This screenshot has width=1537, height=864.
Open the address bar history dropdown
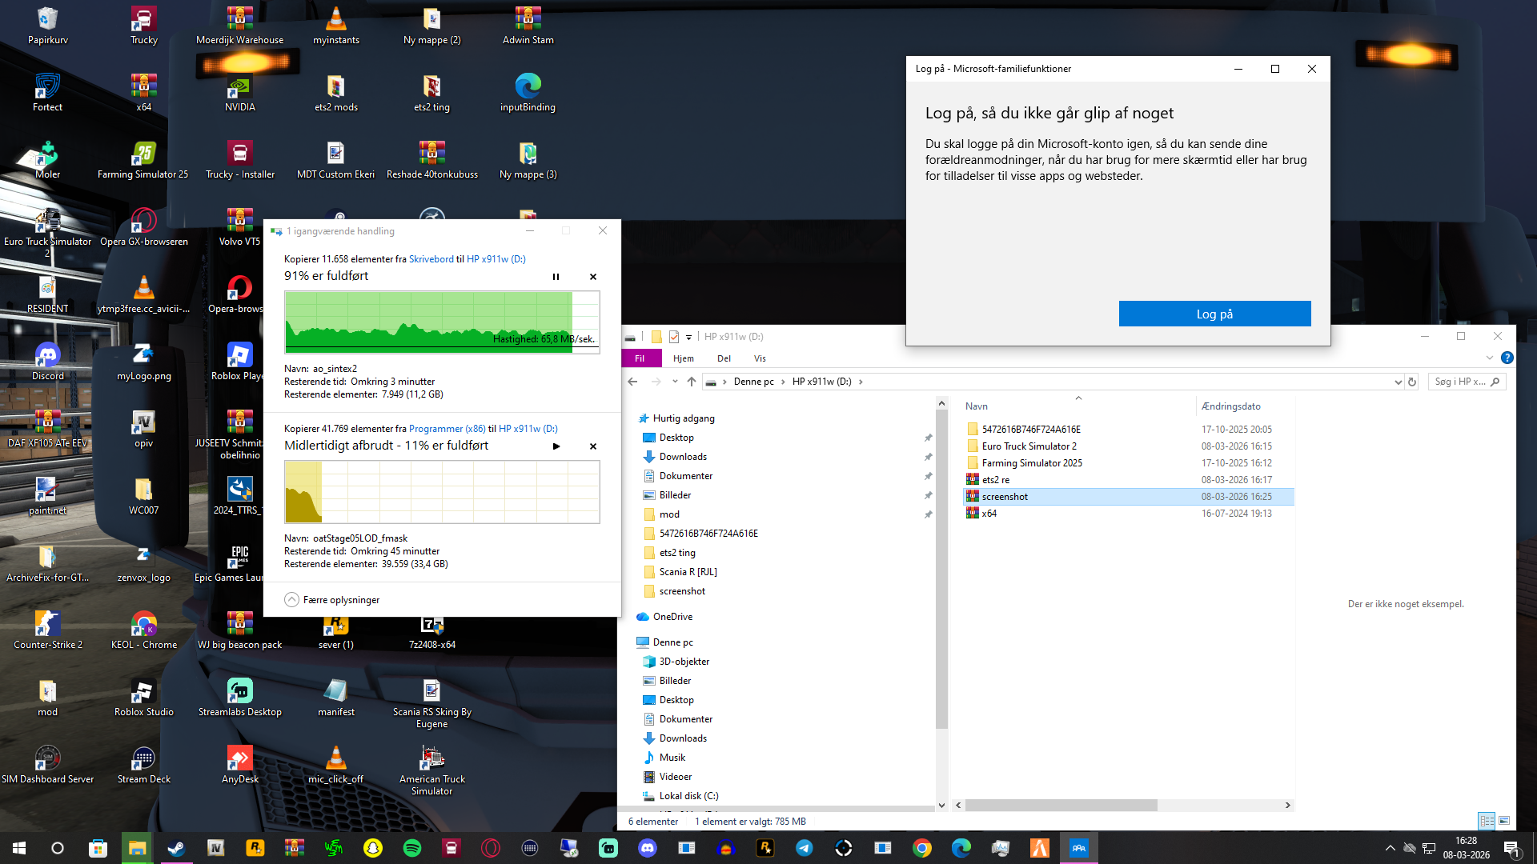tap(1398, 382)
